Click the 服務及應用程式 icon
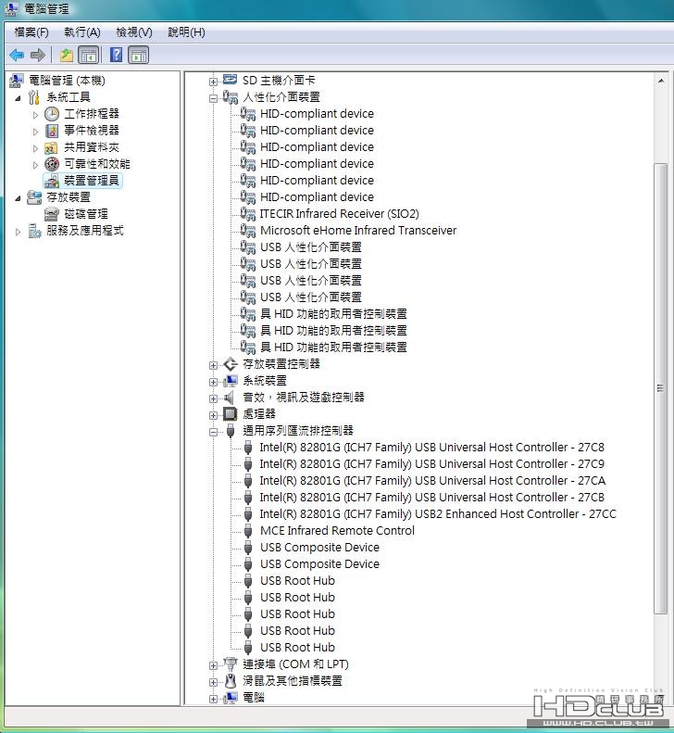Image resolution: width=674 pixels, height=733 pixels. coord(34,231)
